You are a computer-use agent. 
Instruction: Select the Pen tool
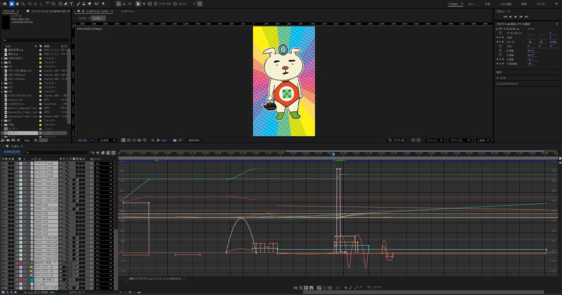tap(67, 4)
